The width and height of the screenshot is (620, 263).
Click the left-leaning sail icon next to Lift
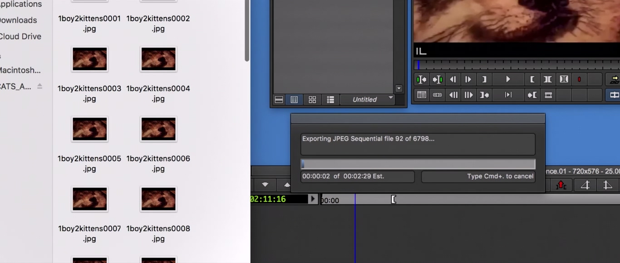click(585, 185)
